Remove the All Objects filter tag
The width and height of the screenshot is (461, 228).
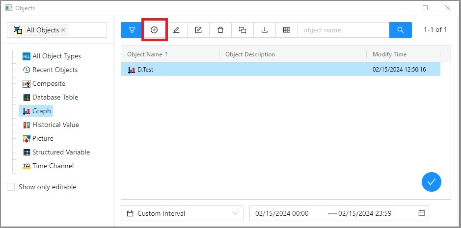coord(64,30)
